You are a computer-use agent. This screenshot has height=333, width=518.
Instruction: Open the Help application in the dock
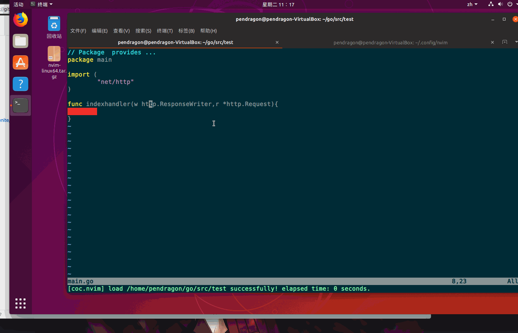pos(20,84)
